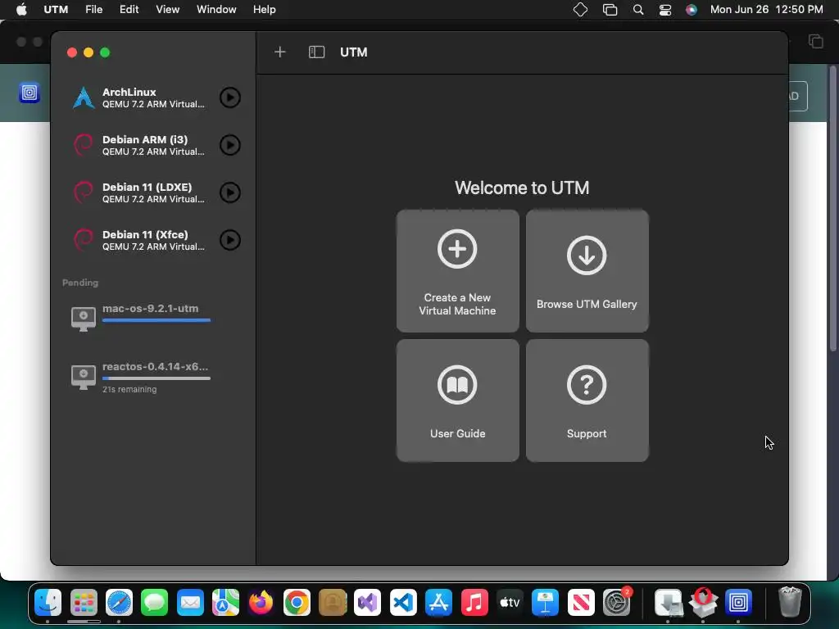
Task: Select pending mac-os-9.2.1-utm download icon
Action: click(x=84, y=319)
